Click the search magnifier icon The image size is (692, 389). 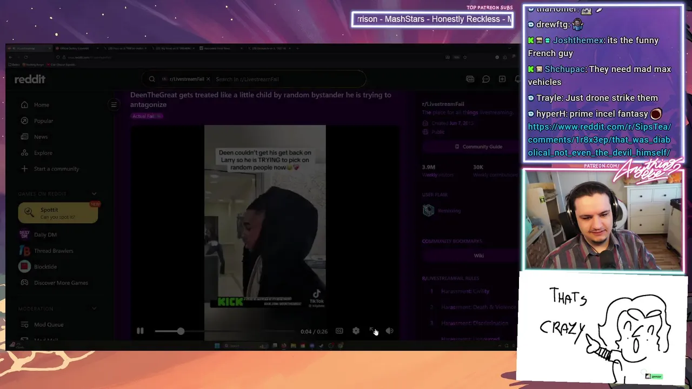pos(152,79)
